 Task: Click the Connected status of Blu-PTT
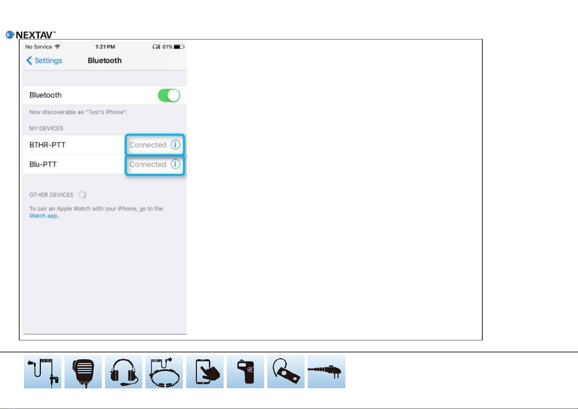[x=148, y=164]
